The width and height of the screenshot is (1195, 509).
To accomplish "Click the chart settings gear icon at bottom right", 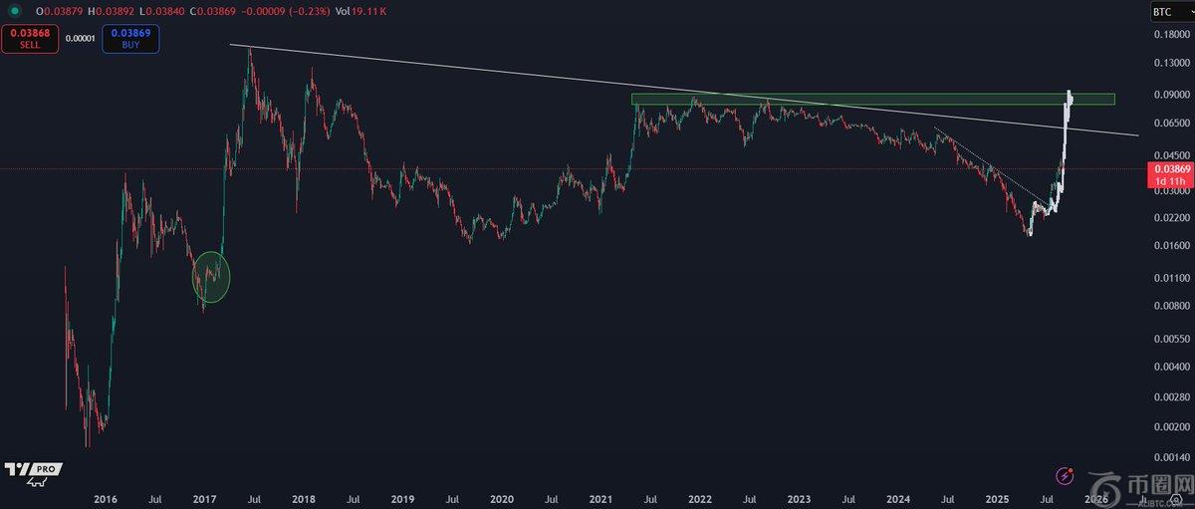I will pos(1148,499).
